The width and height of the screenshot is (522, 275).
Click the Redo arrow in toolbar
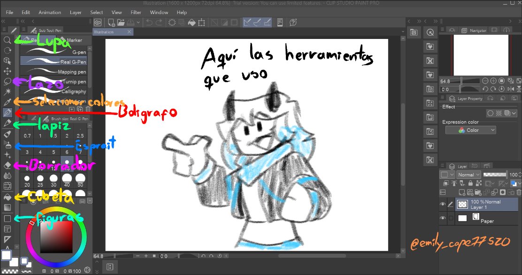point(159,23)
